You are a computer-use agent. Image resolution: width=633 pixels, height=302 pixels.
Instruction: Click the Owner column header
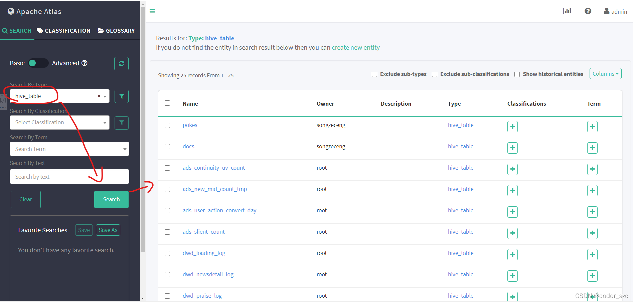tap(325, 104)
